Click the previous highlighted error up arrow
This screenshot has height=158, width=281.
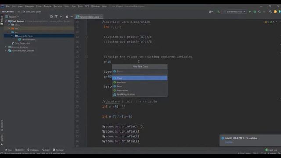click(277, 22)
